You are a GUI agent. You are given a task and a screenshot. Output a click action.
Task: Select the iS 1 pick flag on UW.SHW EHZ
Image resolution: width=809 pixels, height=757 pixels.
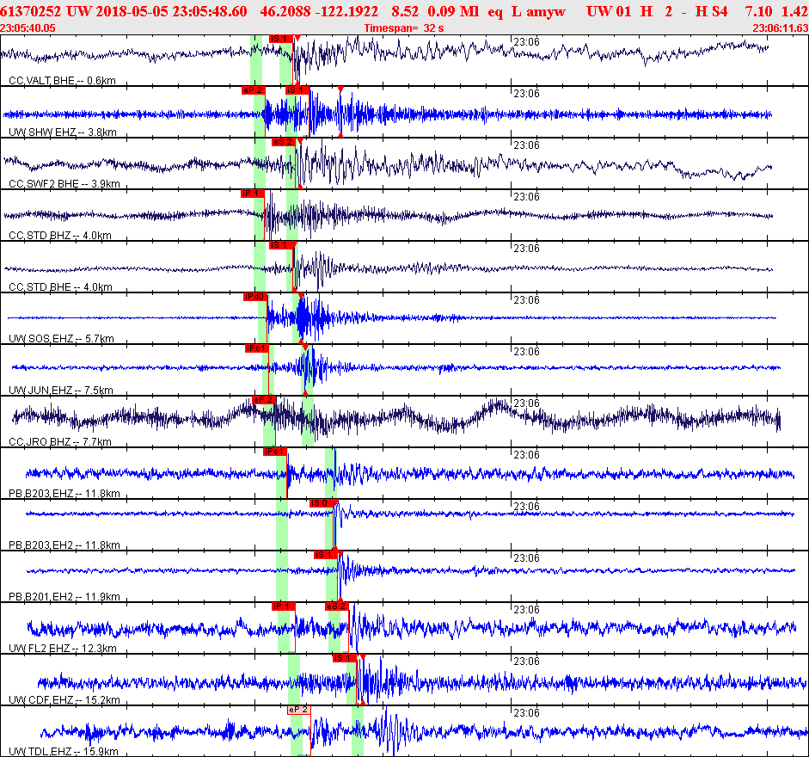click(297, 90)
